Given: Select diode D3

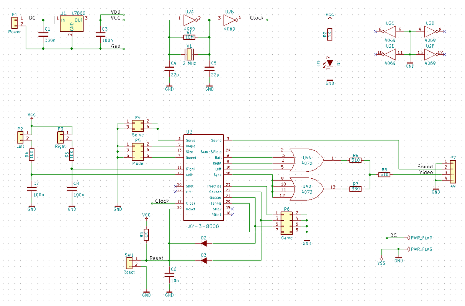Looking at the screenshot, I should 204,260.
